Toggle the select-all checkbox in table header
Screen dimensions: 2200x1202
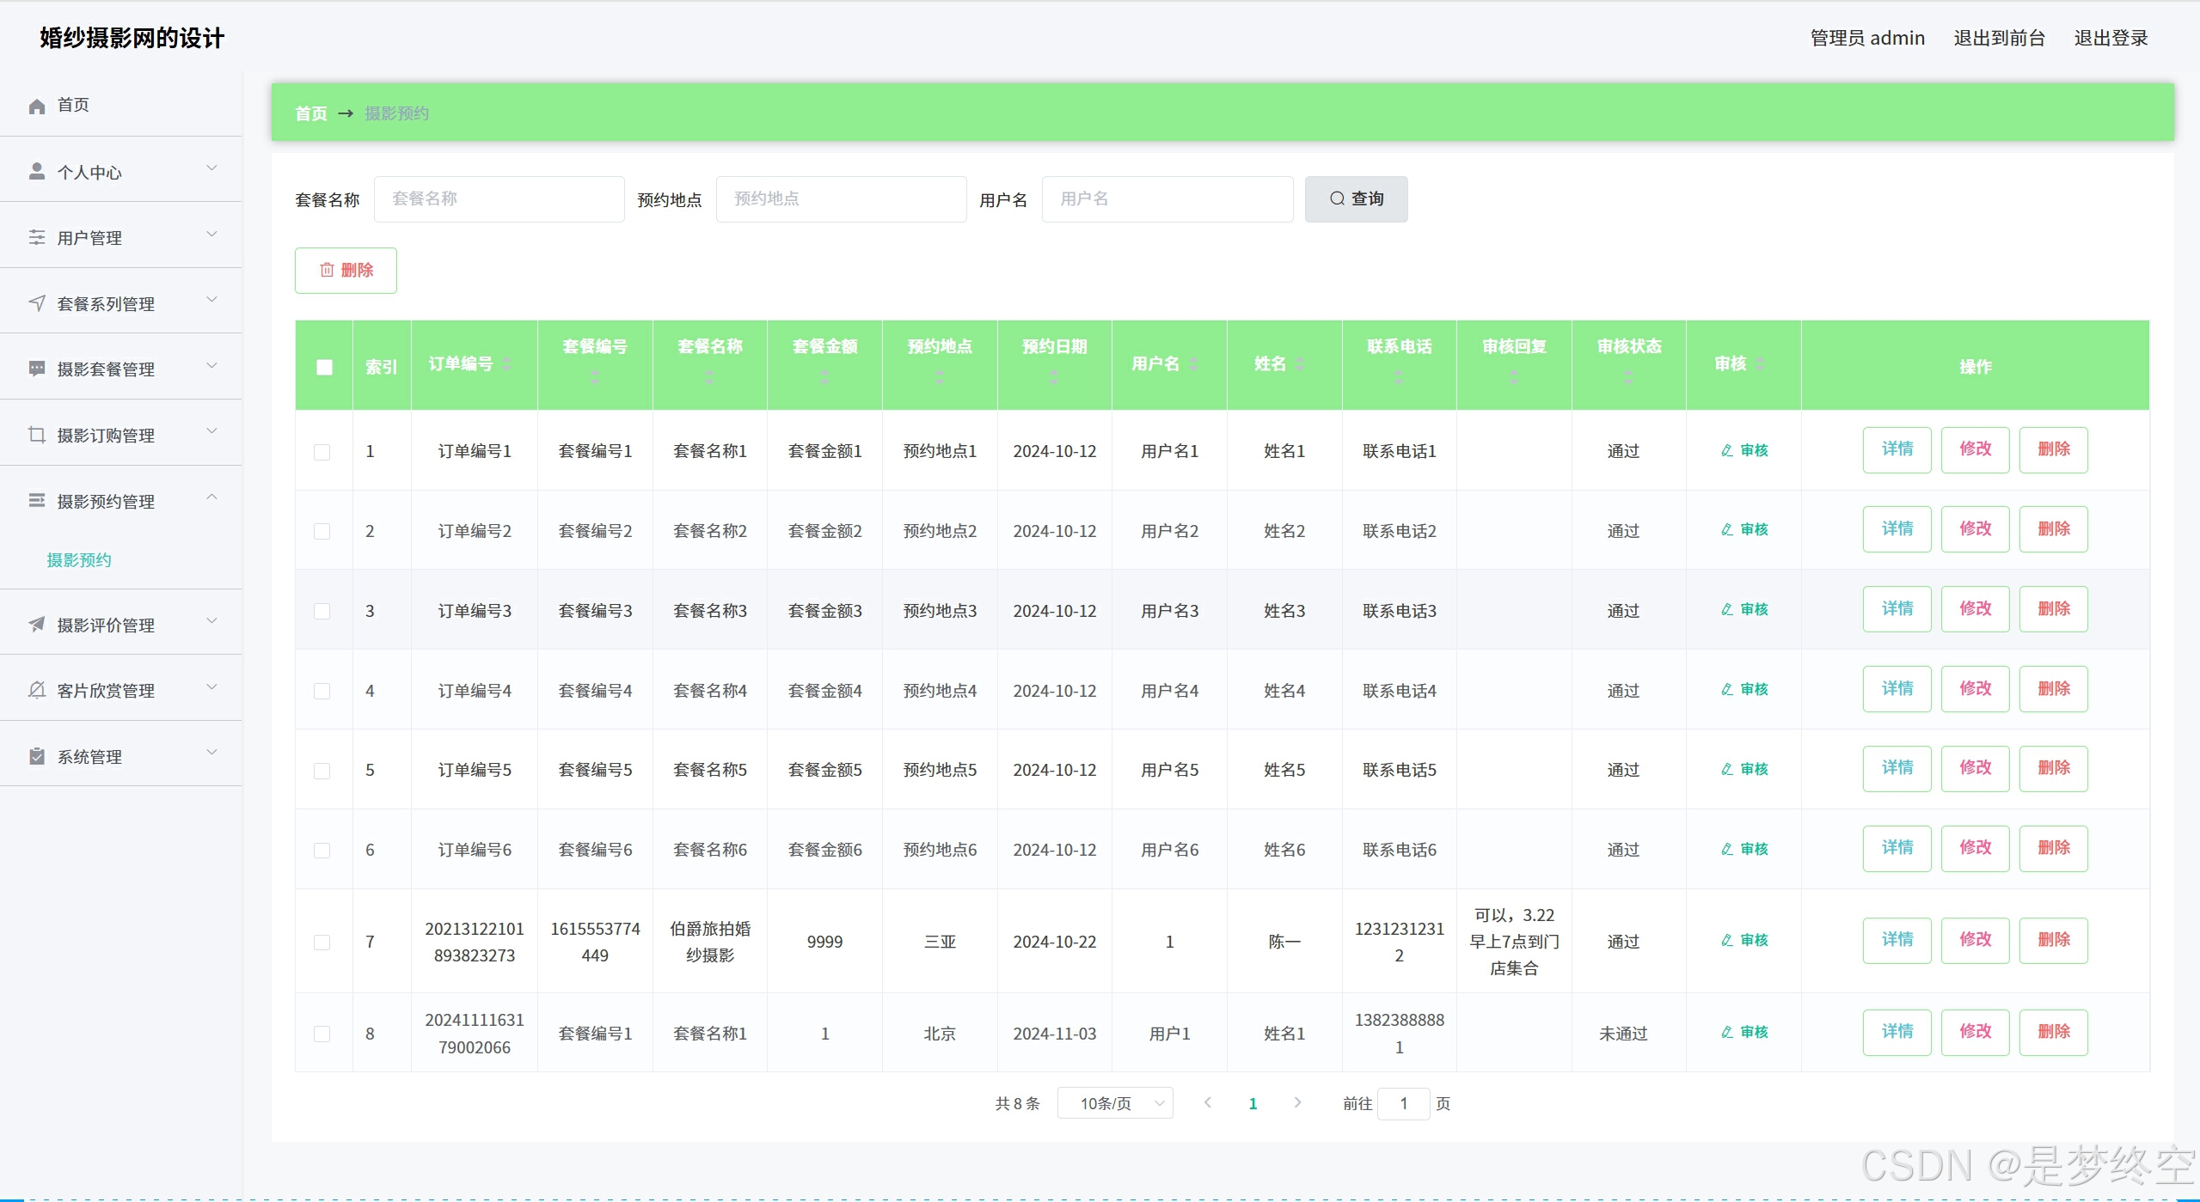(x=324, y=367)
